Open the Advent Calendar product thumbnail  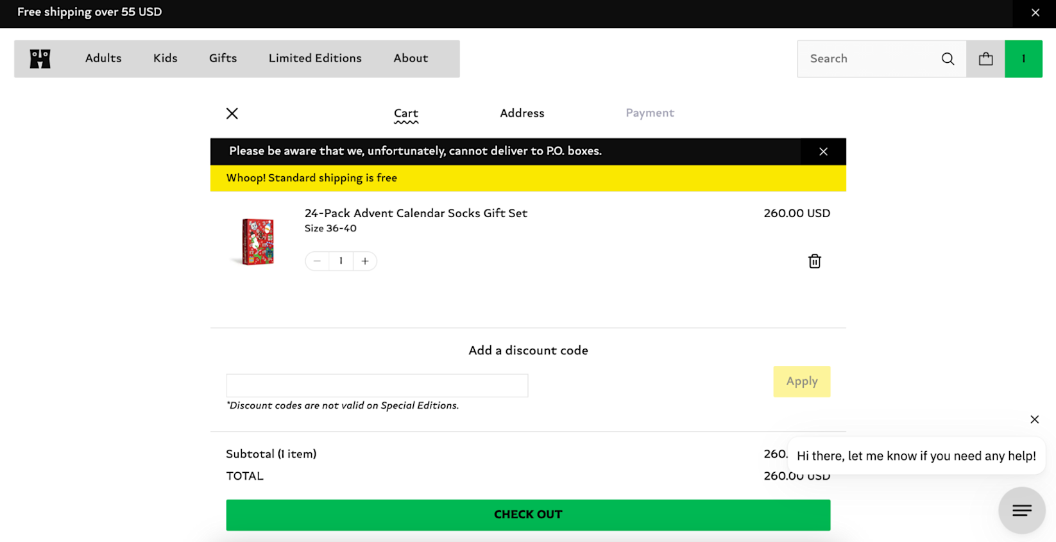[257, 242]
